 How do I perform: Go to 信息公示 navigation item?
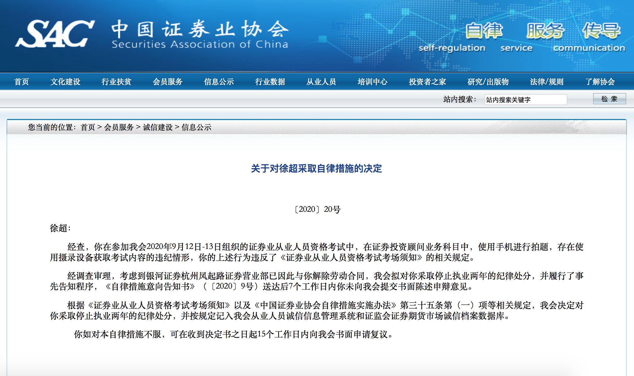[x=219, y=82]
